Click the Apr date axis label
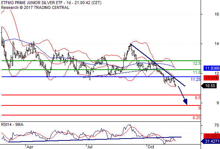Screen dimensions: 220x149 30,147
